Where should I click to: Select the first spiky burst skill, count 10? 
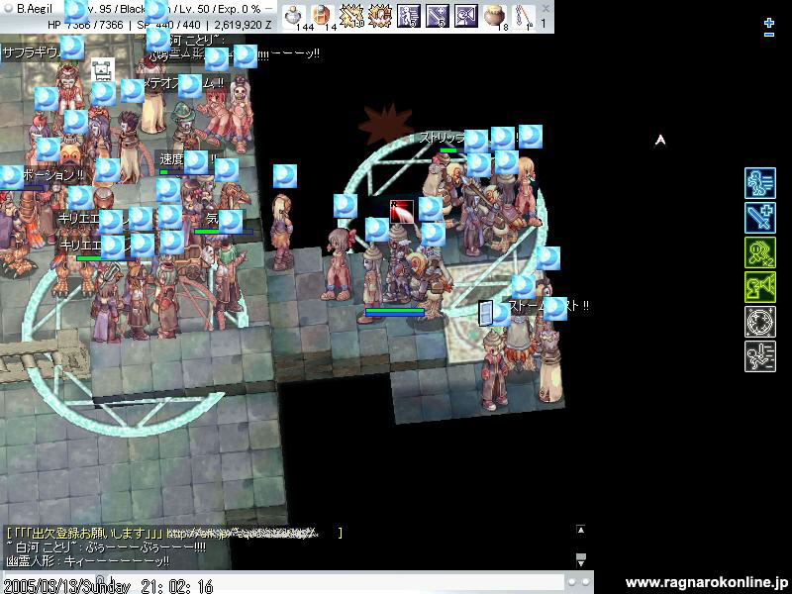click(x=351, y=16)
